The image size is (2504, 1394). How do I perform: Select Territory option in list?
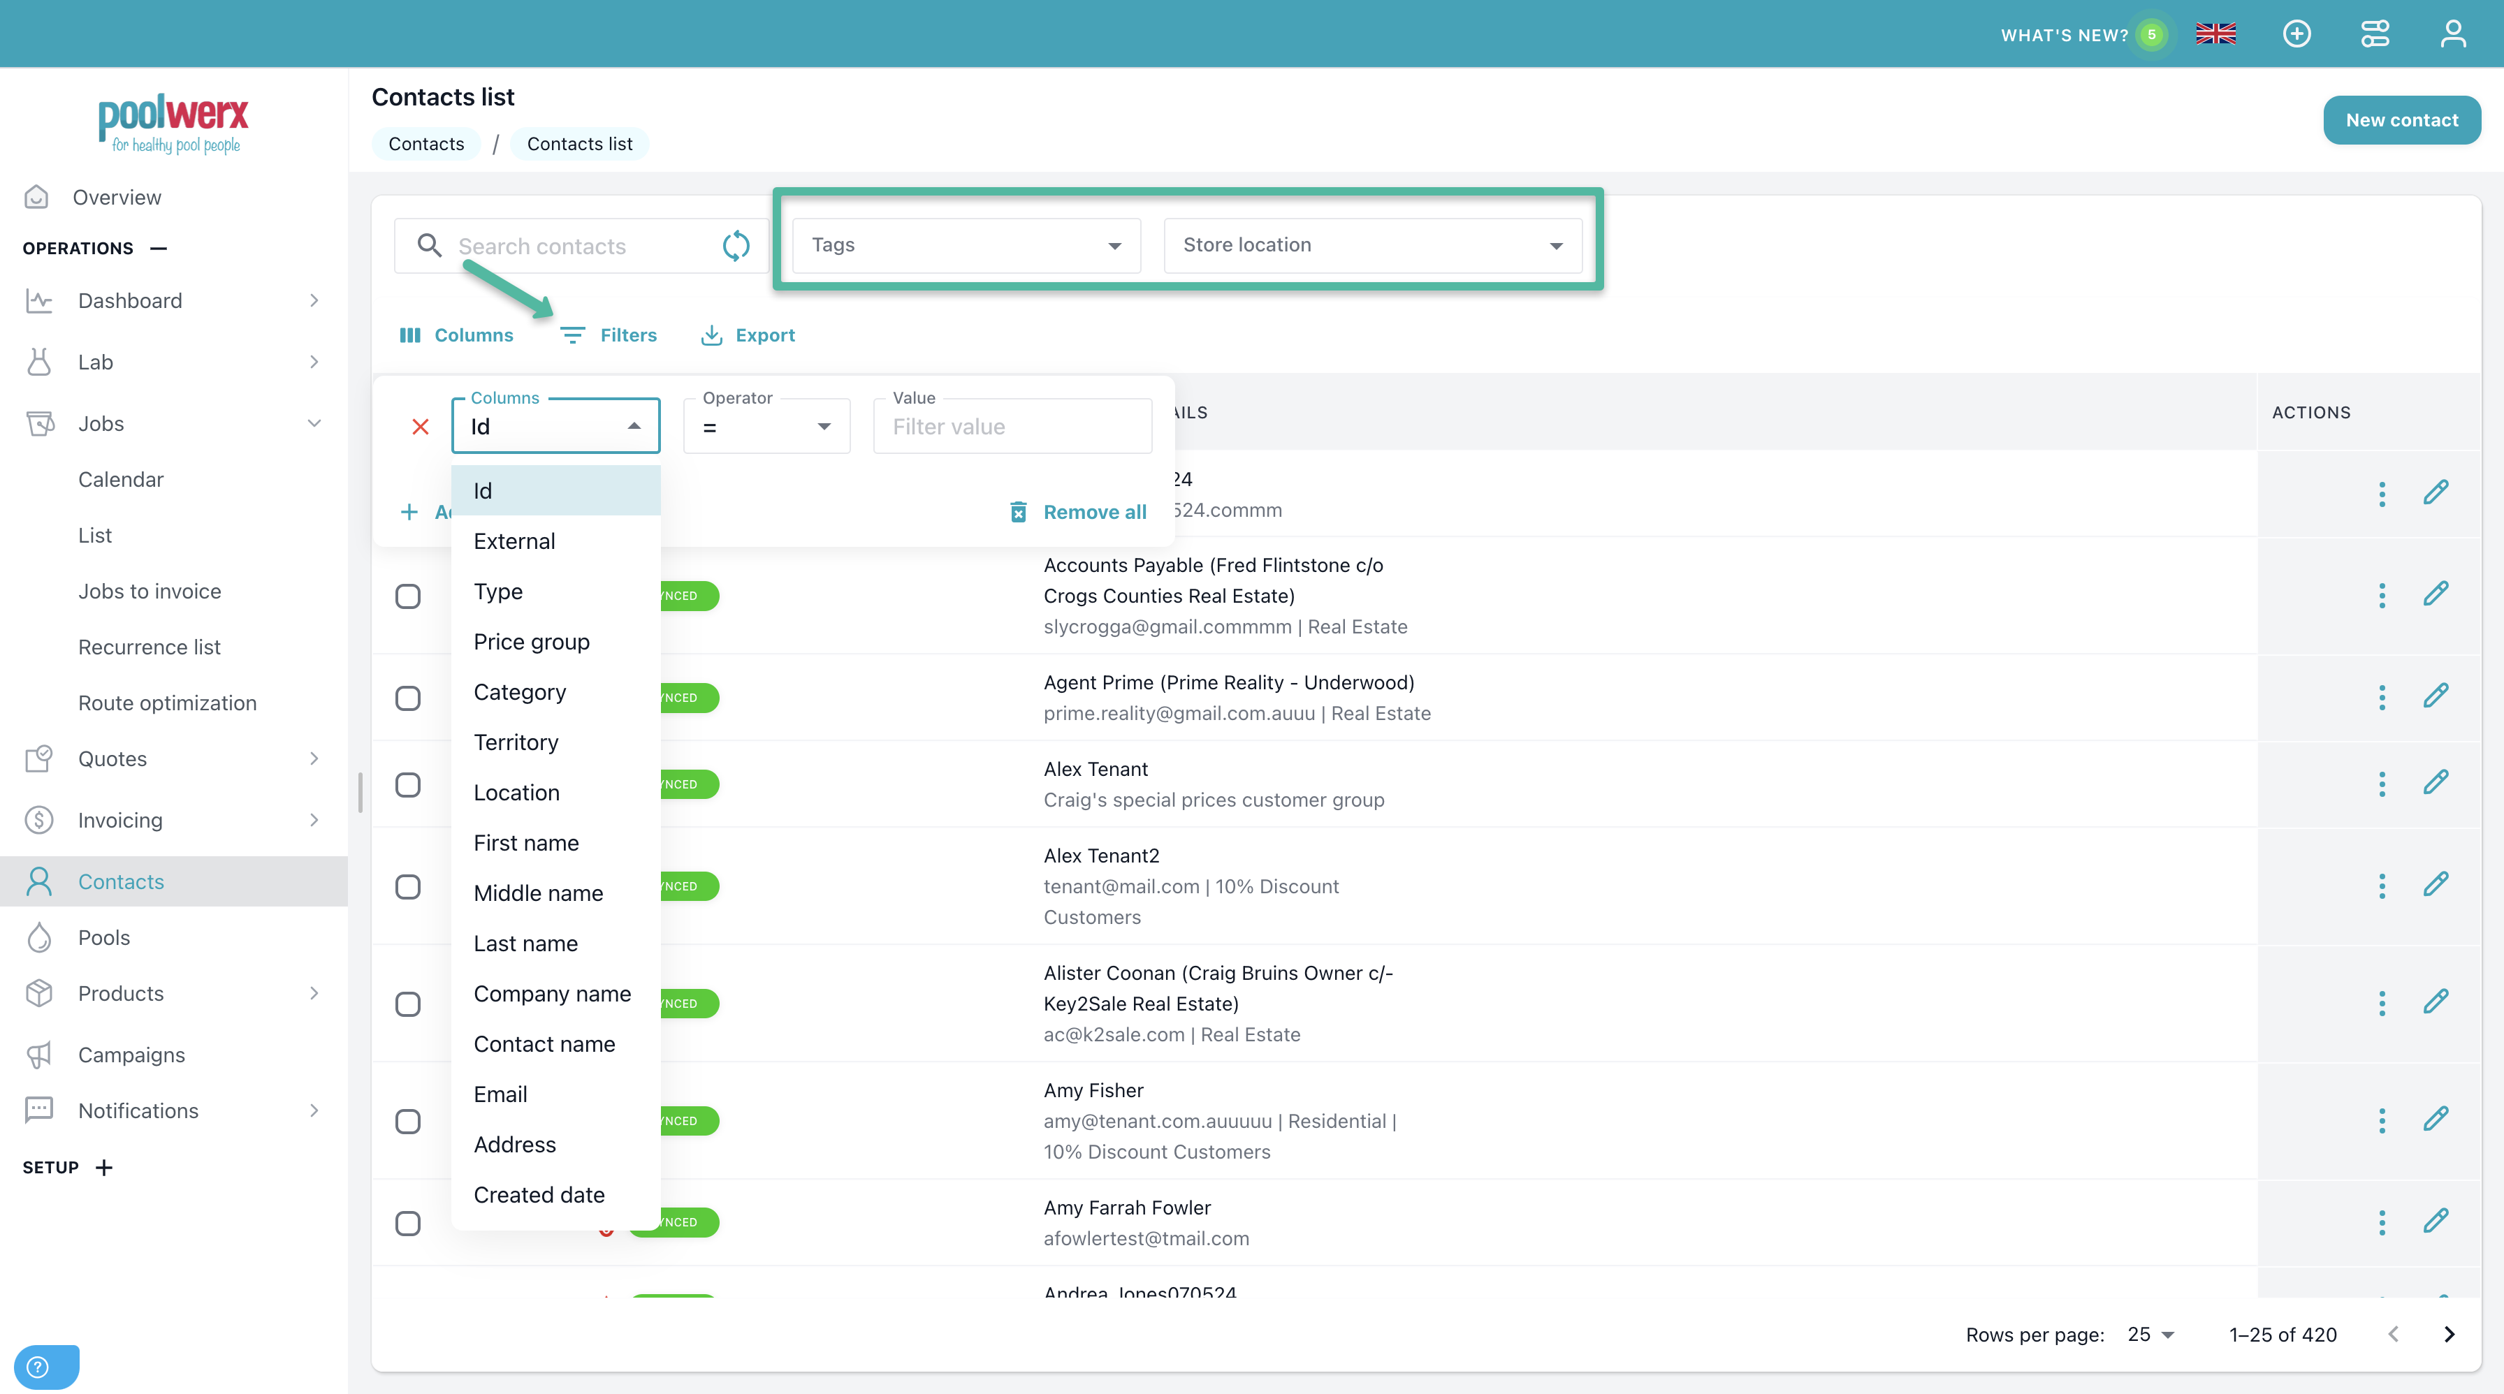(516, 742)
